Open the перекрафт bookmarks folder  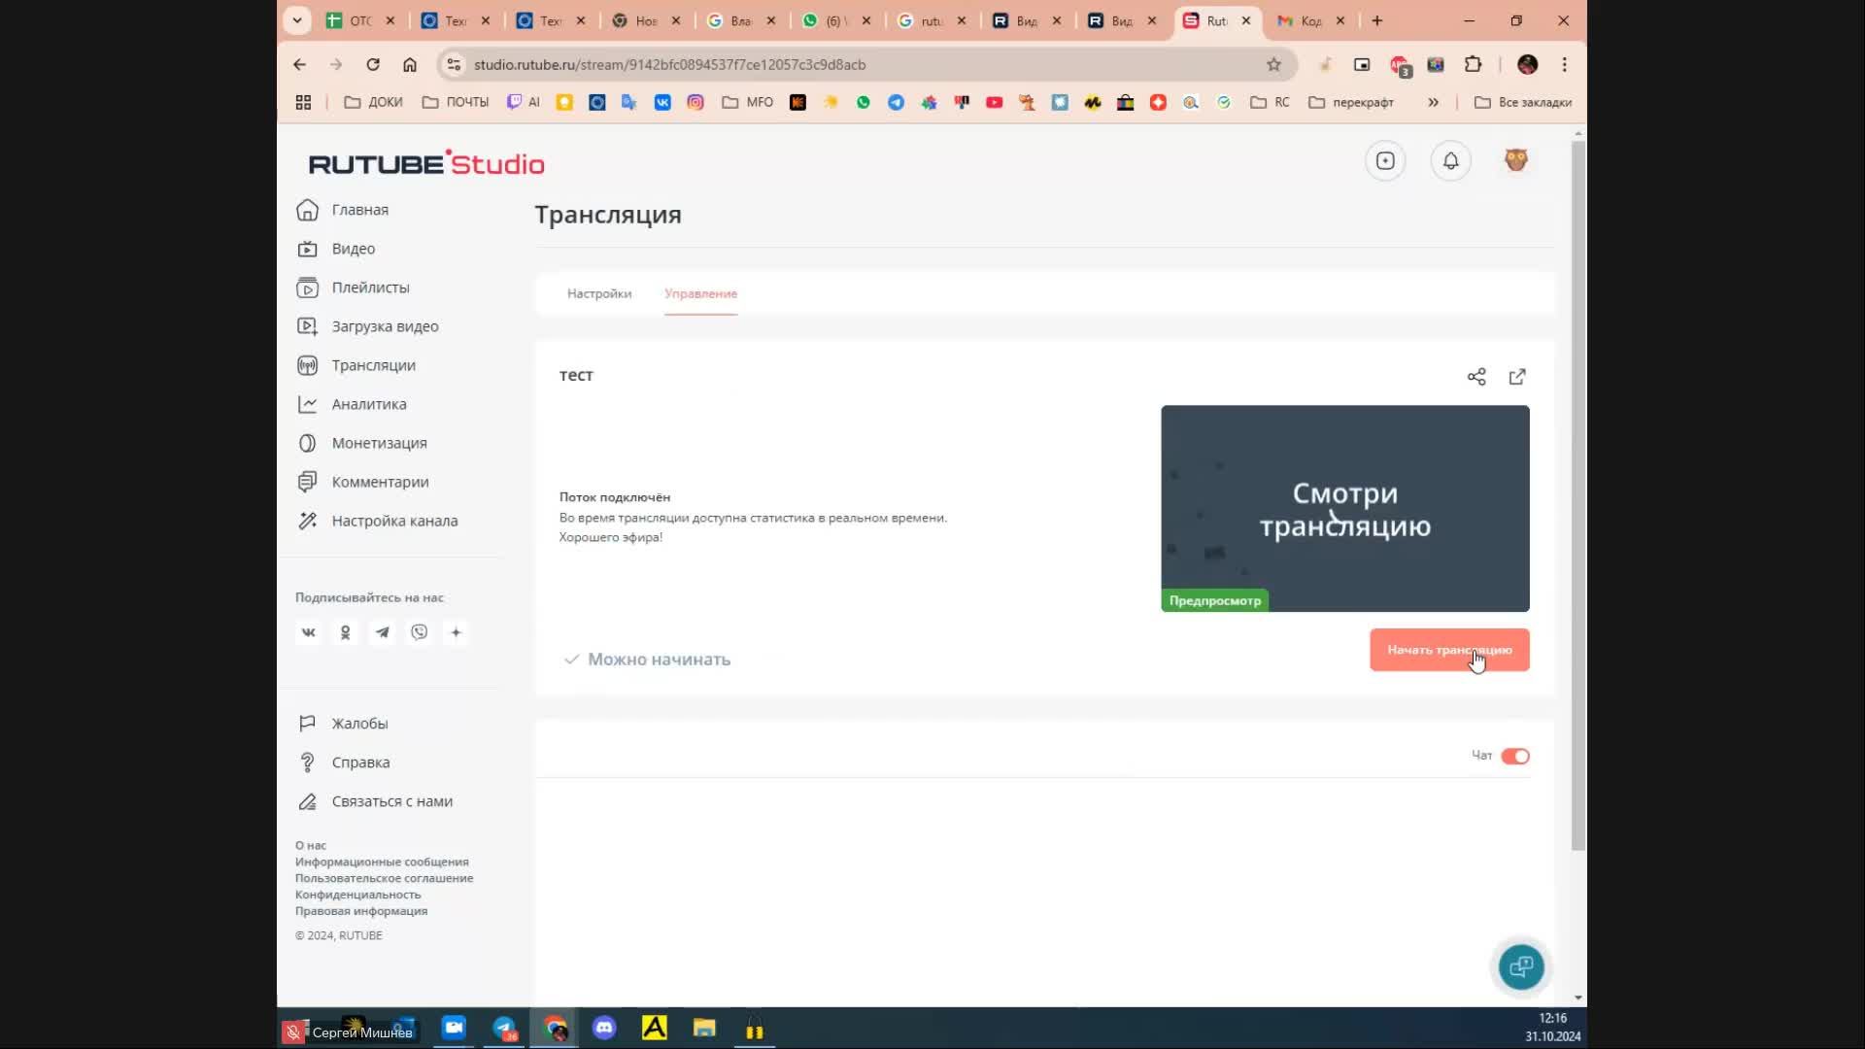point(1351,102)
